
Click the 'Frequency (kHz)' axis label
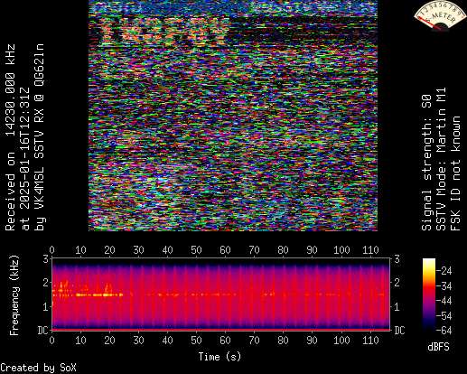[14, 295]
